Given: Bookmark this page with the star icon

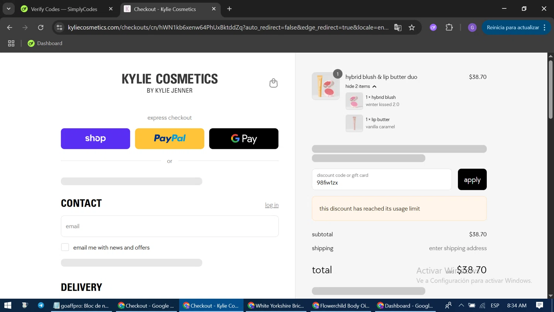Looking at the screenshot, I should (x=412, y=27).
